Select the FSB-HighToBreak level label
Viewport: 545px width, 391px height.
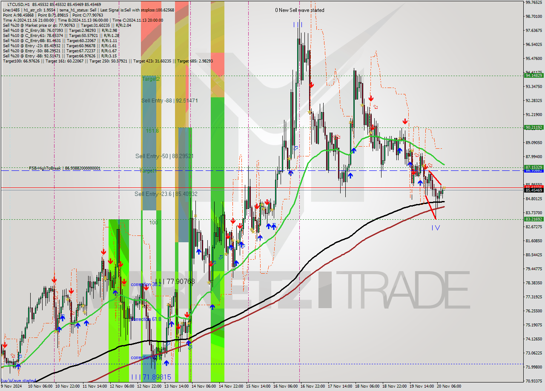coord(65,168)
